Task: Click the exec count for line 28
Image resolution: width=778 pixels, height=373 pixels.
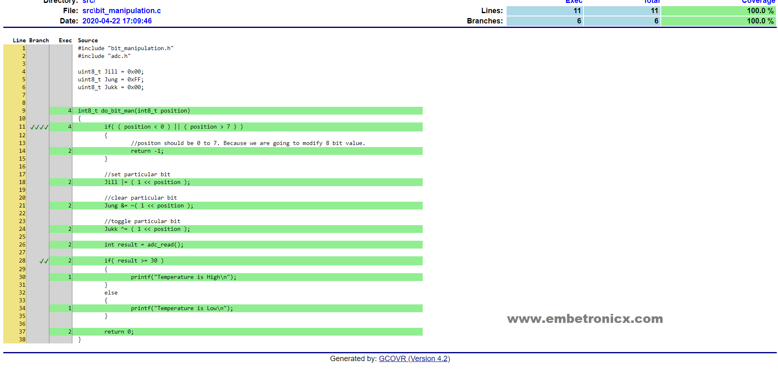Action: click(69, 260)
